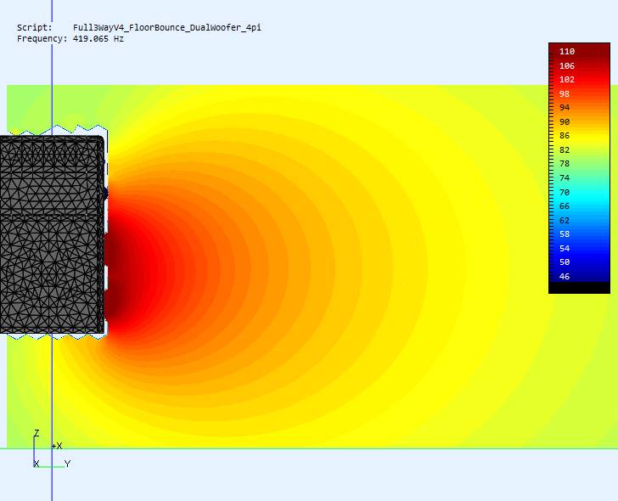Screen dimensions: 618x501
Task: Click the gray meshed speaker cabinet
Action: pos(51,234)
